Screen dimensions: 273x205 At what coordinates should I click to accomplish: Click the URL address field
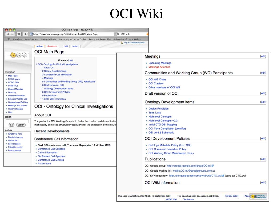71,34
